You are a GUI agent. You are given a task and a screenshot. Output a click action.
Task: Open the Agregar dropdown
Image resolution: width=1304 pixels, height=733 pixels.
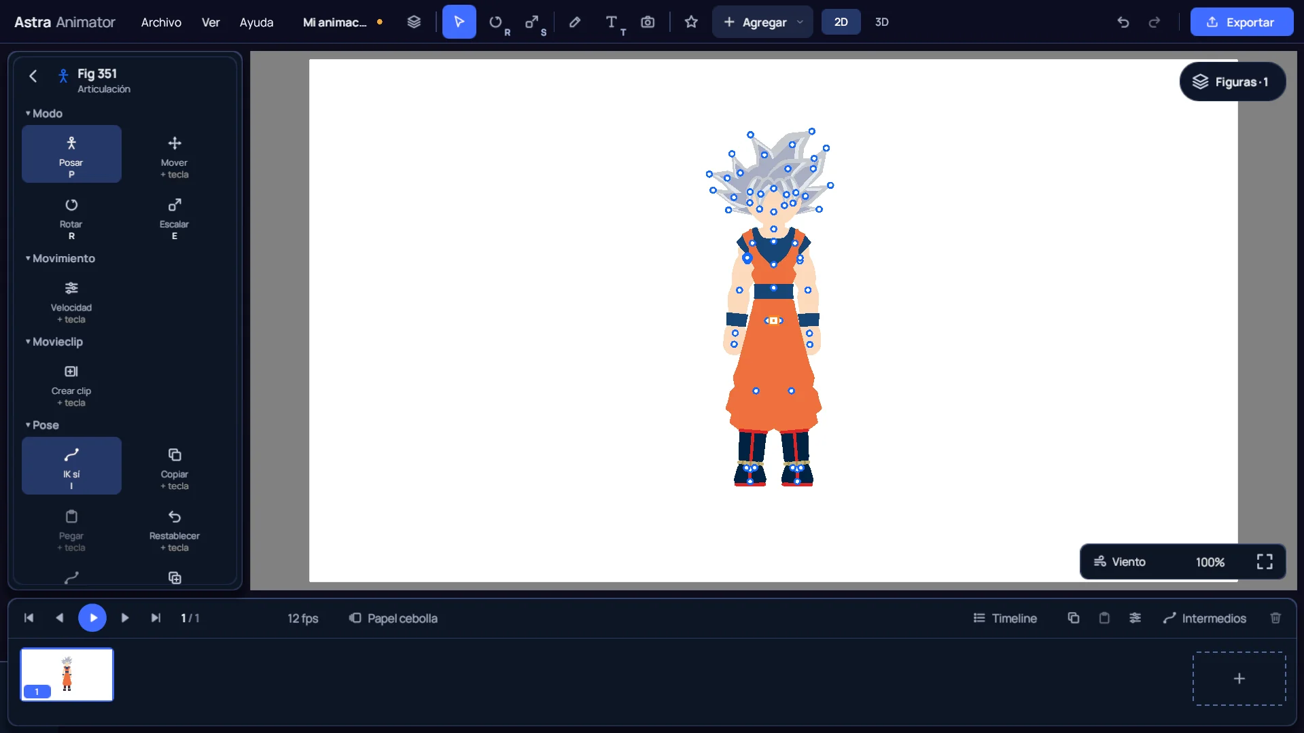click(x=762, y=22)
